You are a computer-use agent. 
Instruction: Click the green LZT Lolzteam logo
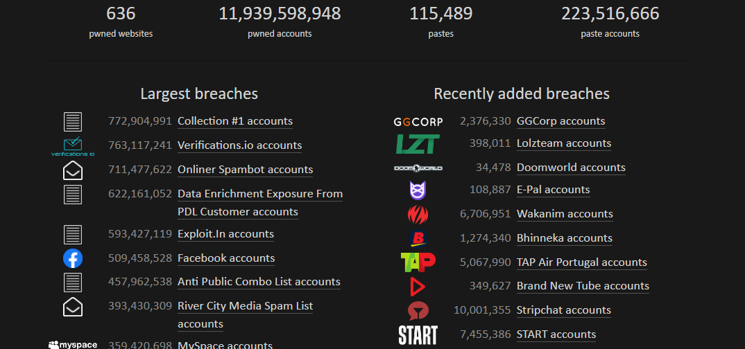418,144
